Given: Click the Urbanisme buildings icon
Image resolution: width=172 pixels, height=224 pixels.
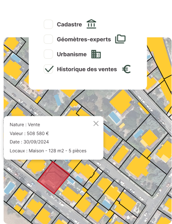Looking at the screenshot, I should pos(96,54).
